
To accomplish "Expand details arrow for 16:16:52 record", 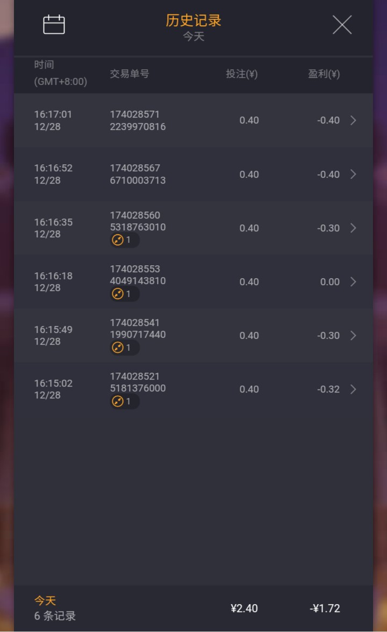I will (353, 174).
